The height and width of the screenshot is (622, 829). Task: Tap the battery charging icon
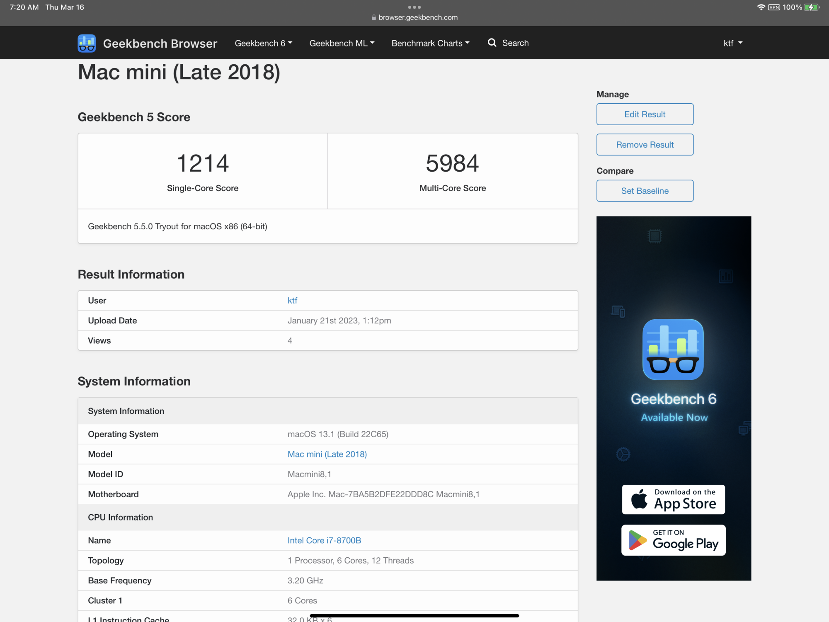tap(811, 7)
